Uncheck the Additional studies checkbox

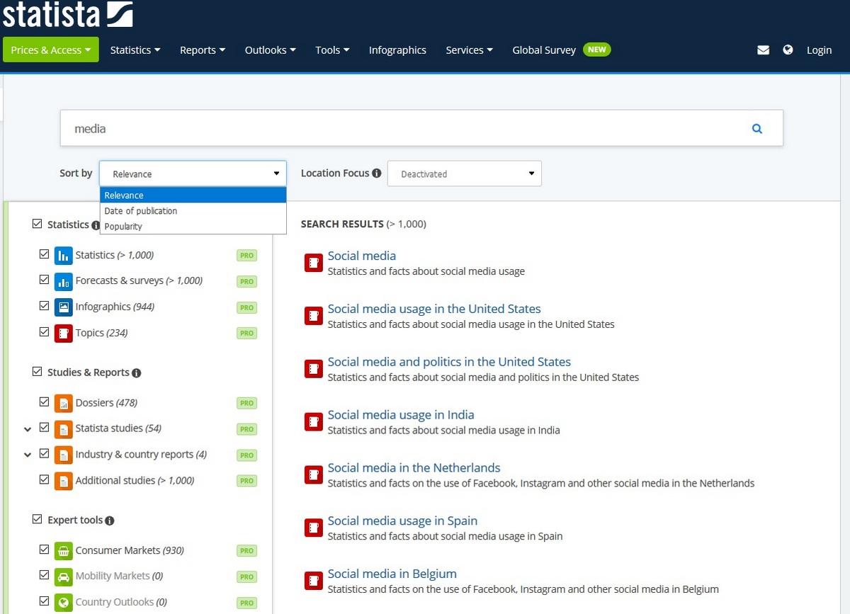[x=45, y=479]
